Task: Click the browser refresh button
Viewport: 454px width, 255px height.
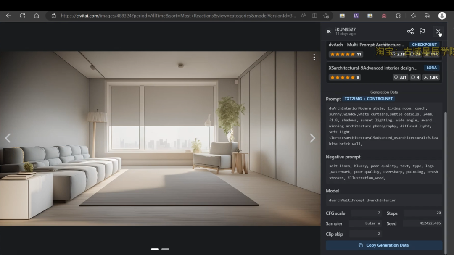Action: click(x=22, y=16)
